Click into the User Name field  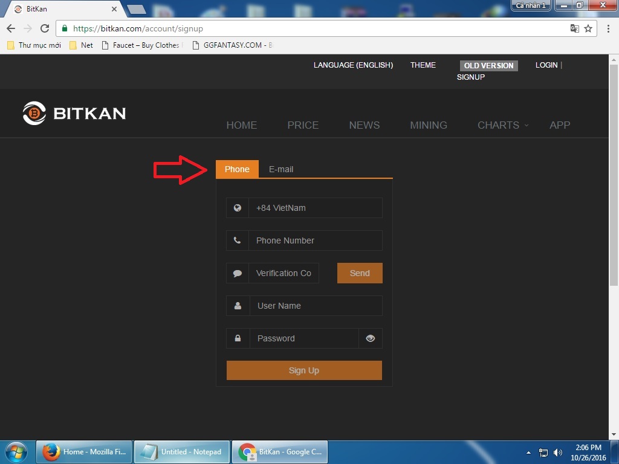coord(316,306)
